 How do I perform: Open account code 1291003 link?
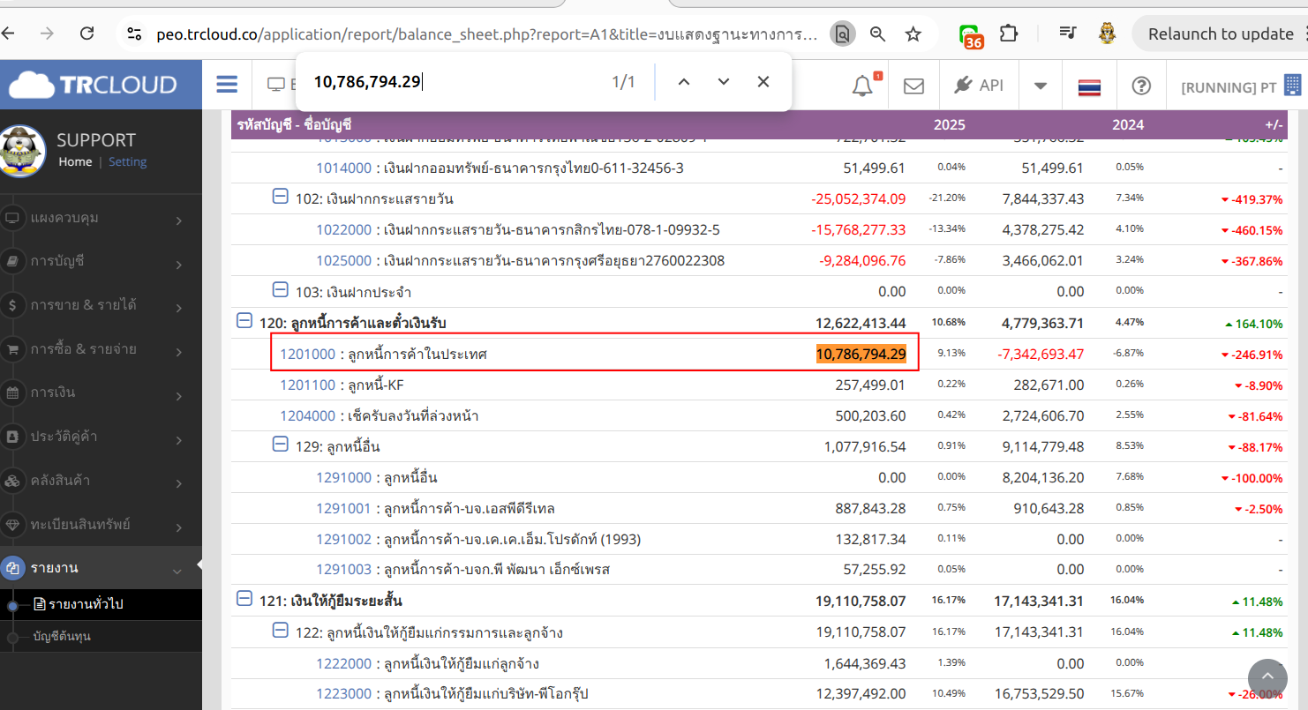(x=344, y=571)
